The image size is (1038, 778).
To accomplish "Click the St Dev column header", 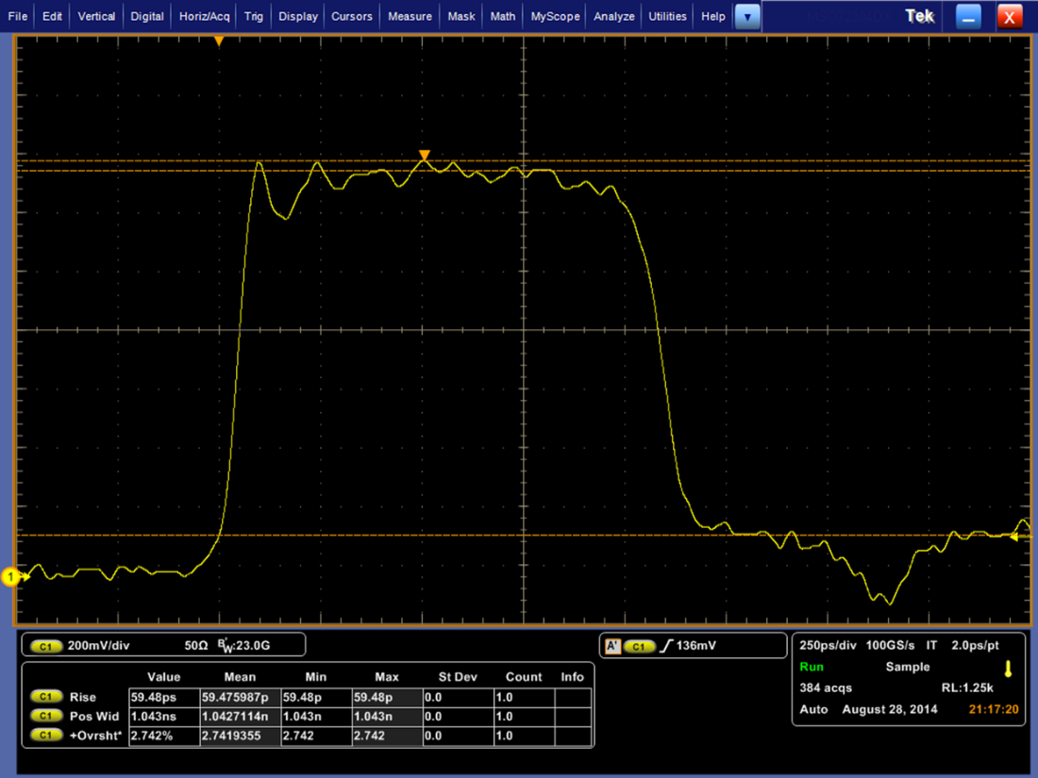I will [x=458, y=677].
